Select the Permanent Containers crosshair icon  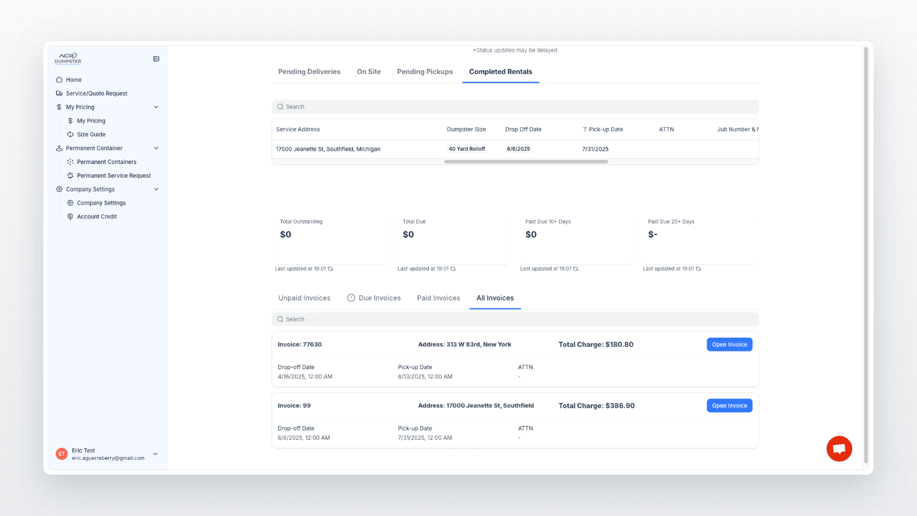[x=70, y=162]
